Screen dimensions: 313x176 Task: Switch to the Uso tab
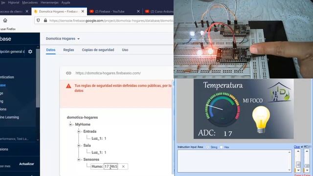(125, 50)
